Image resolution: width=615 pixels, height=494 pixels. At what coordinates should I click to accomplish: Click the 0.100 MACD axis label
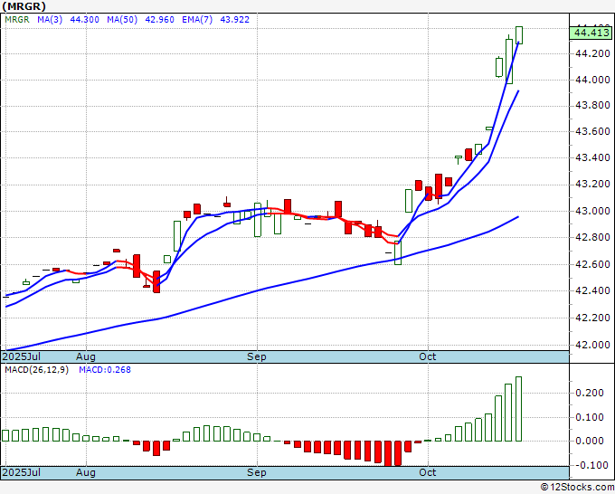point(589,417)
